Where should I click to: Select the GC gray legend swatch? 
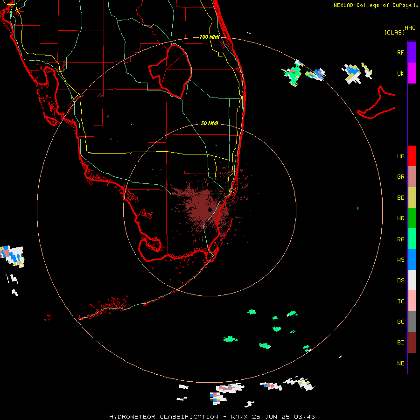click(412, 322)
